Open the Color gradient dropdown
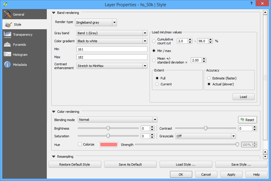This screenshot has height=181, width=271. (x=145, y=41)
